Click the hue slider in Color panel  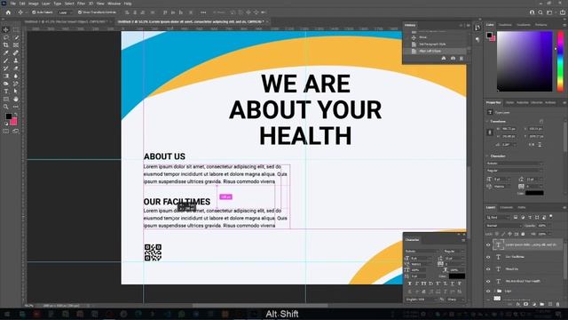pos(560,61)
